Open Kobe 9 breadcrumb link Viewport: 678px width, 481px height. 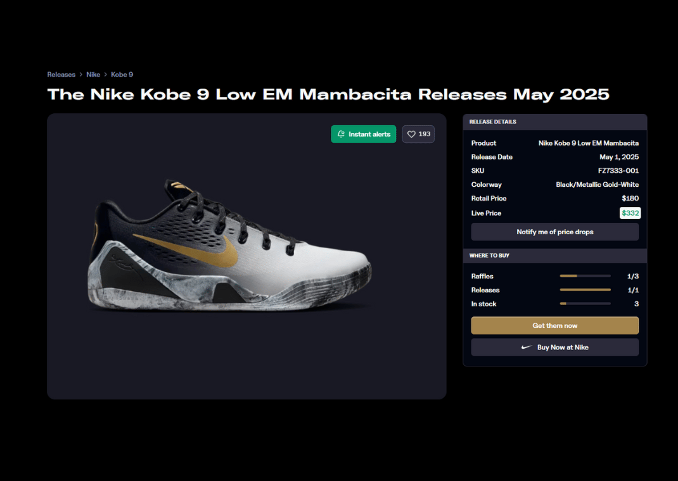122,75
